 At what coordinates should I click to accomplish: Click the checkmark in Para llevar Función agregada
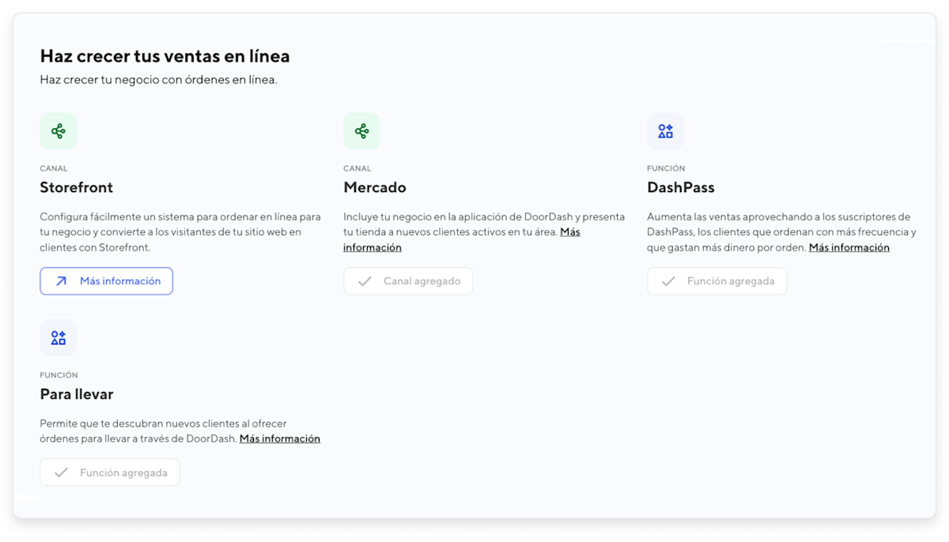[x=61, y=472]
